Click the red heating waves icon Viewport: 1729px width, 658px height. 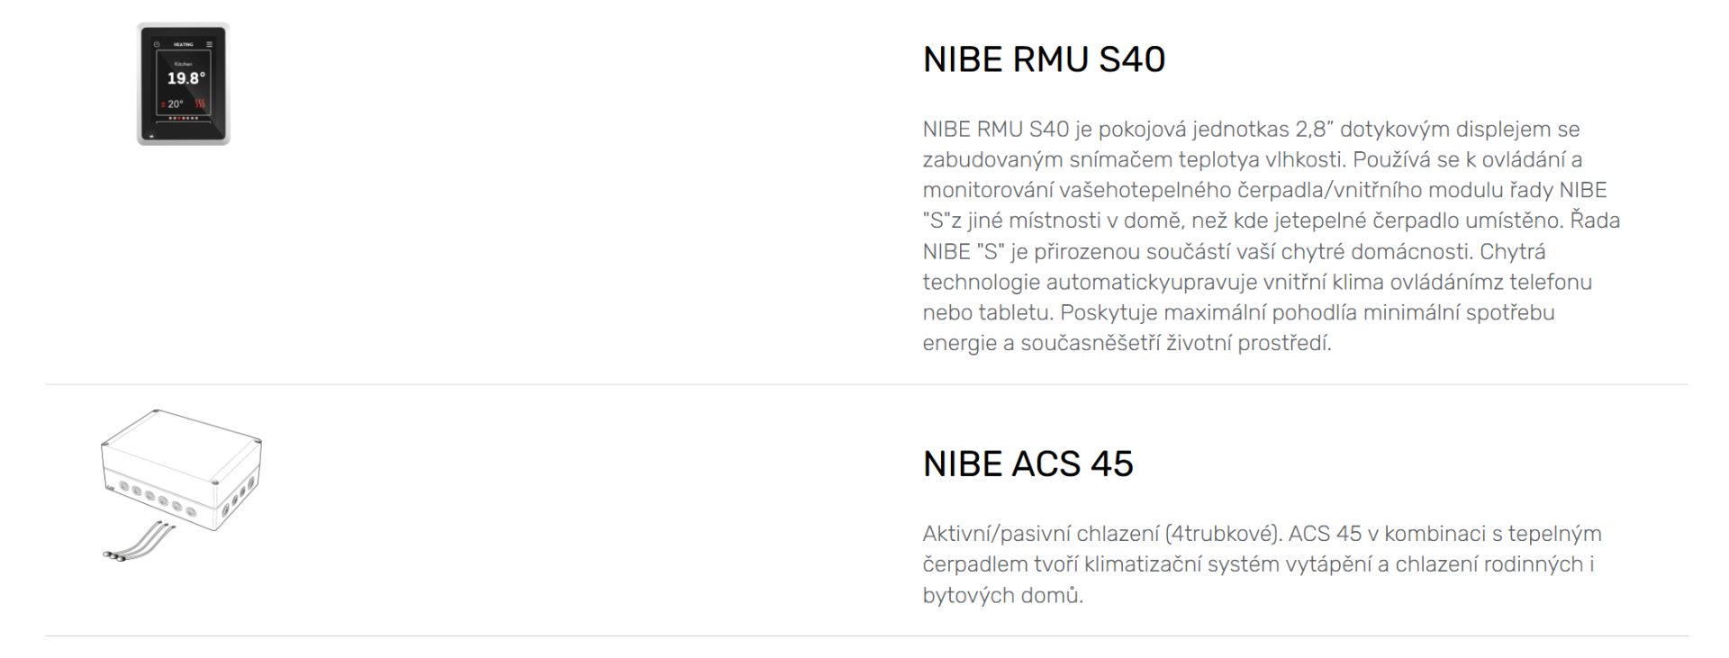tap(200, 104)
